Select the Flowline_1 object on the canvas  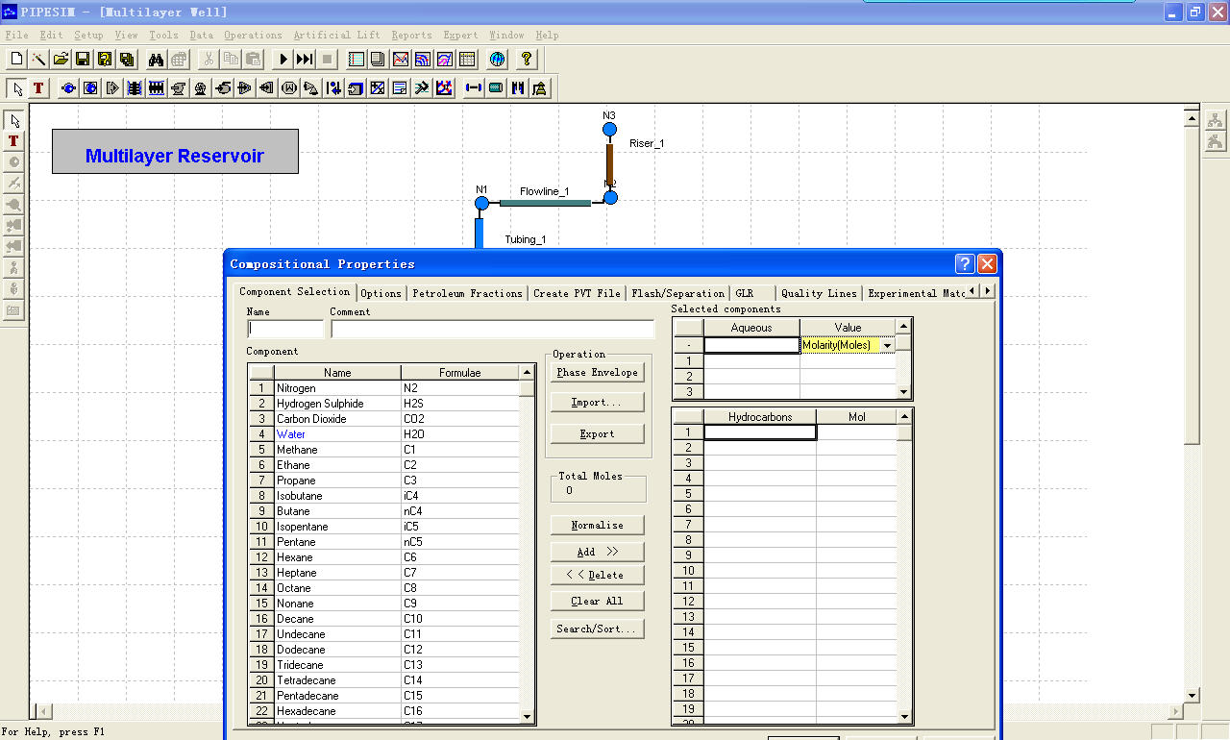pyautogui.click(x=545, y=203)
